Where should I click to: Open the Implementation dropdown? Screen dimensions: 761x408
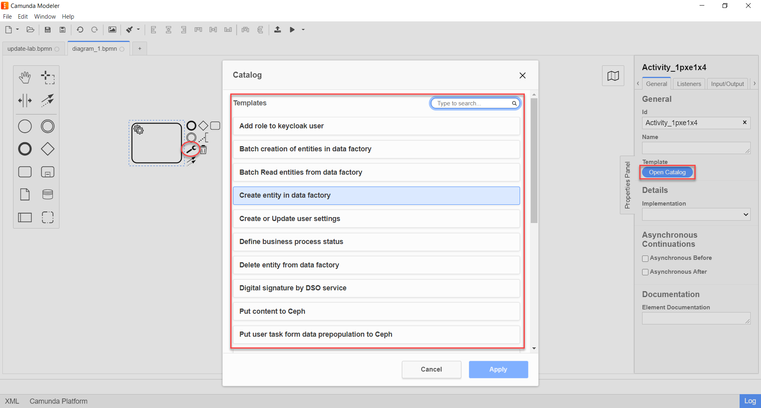pos(696,215)
